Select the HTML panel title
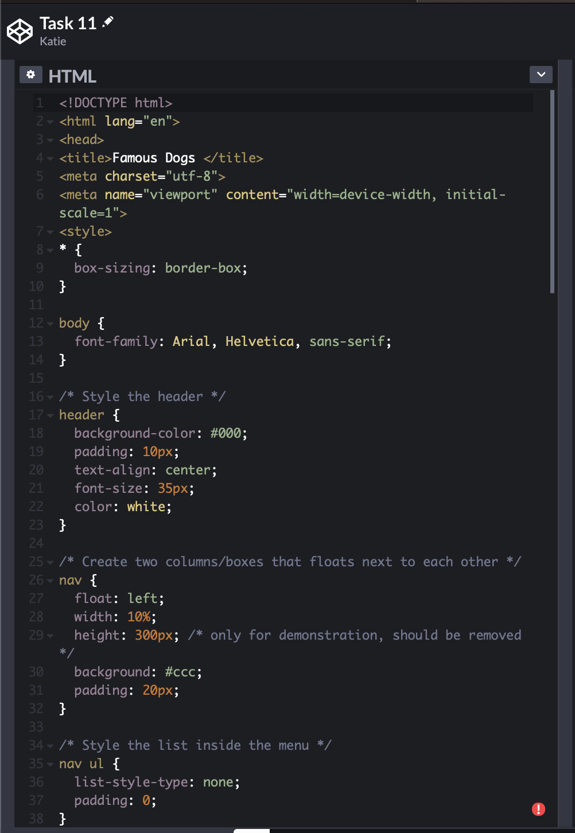Viewport: 575px width, 833px height. 72,76
